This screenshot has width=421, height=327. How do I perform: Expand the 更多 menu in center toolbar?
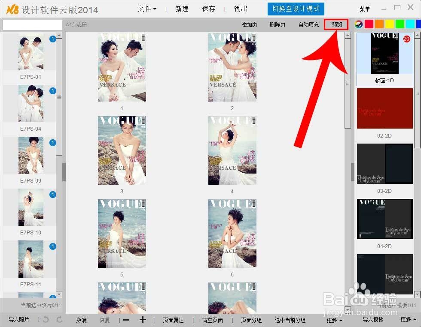334,320
